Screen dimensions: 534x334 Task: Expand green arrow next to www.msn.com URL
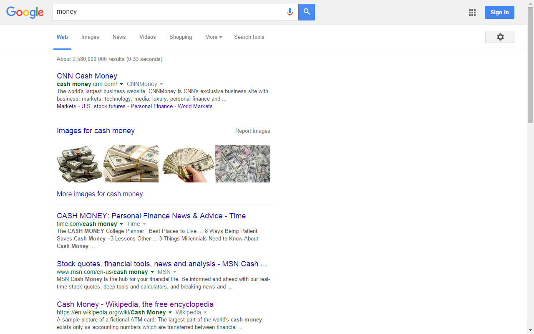(152, 272)
